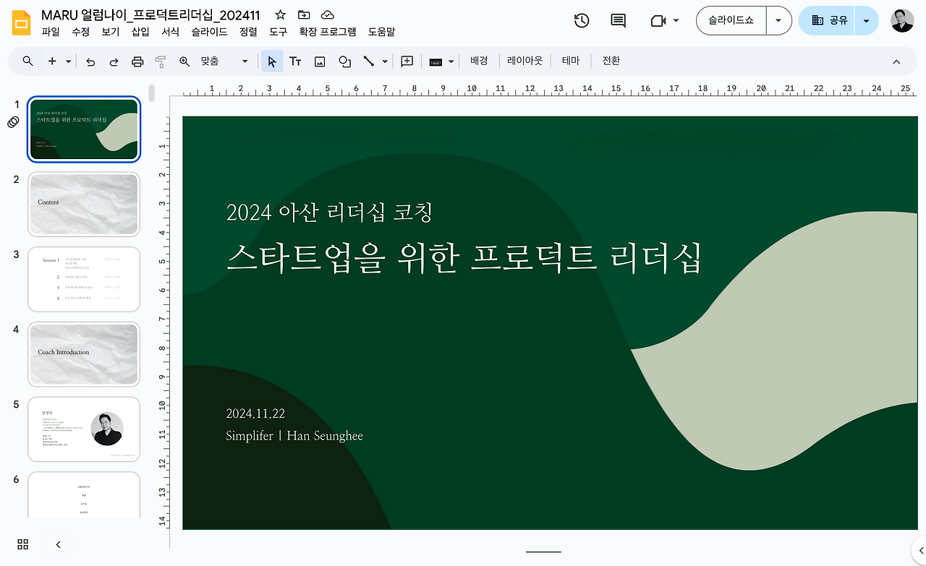Toggle input tools keyboard icon

pos(436,61)
